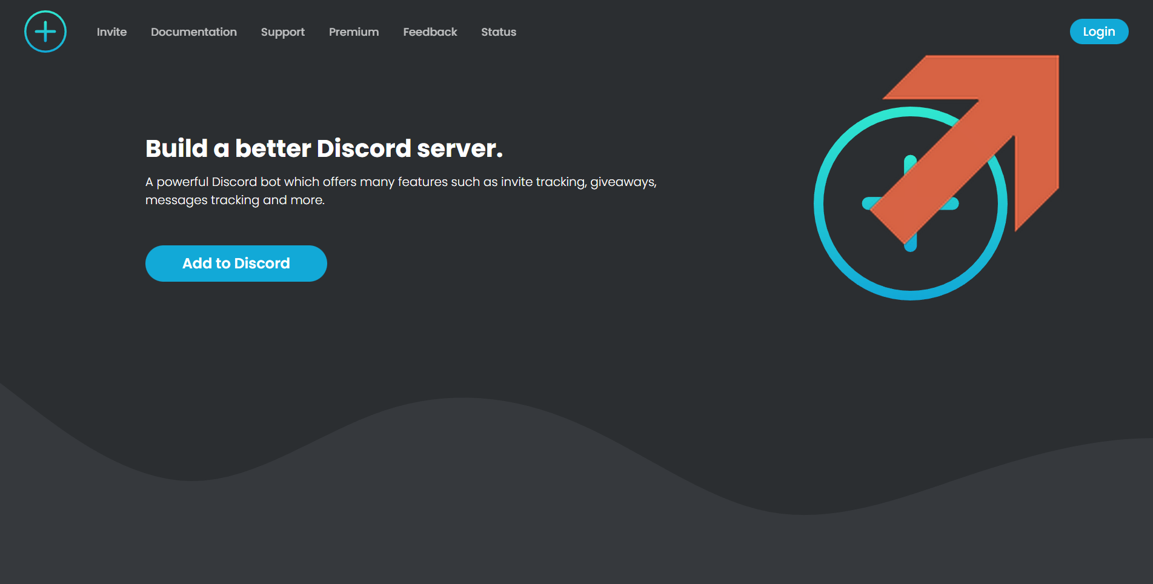Click the Login button
The height and width of the screenshot is (584, 1153).
click(x=1099, y=32)
